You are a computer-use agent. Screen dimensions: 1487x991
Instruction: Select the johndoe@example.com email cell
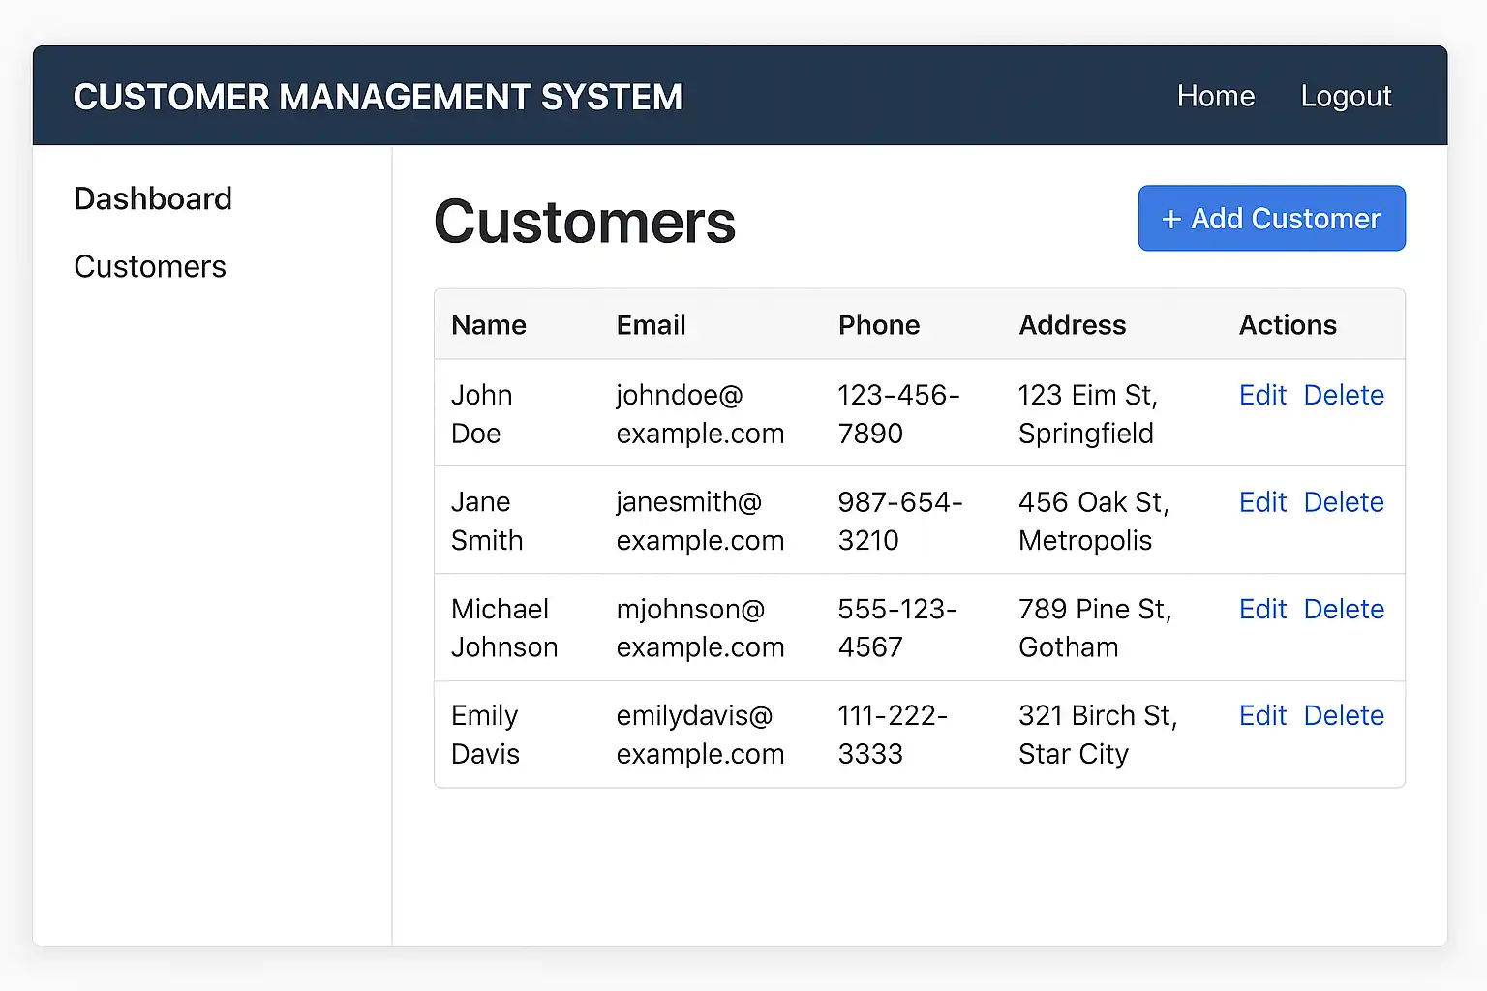pos(700,414)
